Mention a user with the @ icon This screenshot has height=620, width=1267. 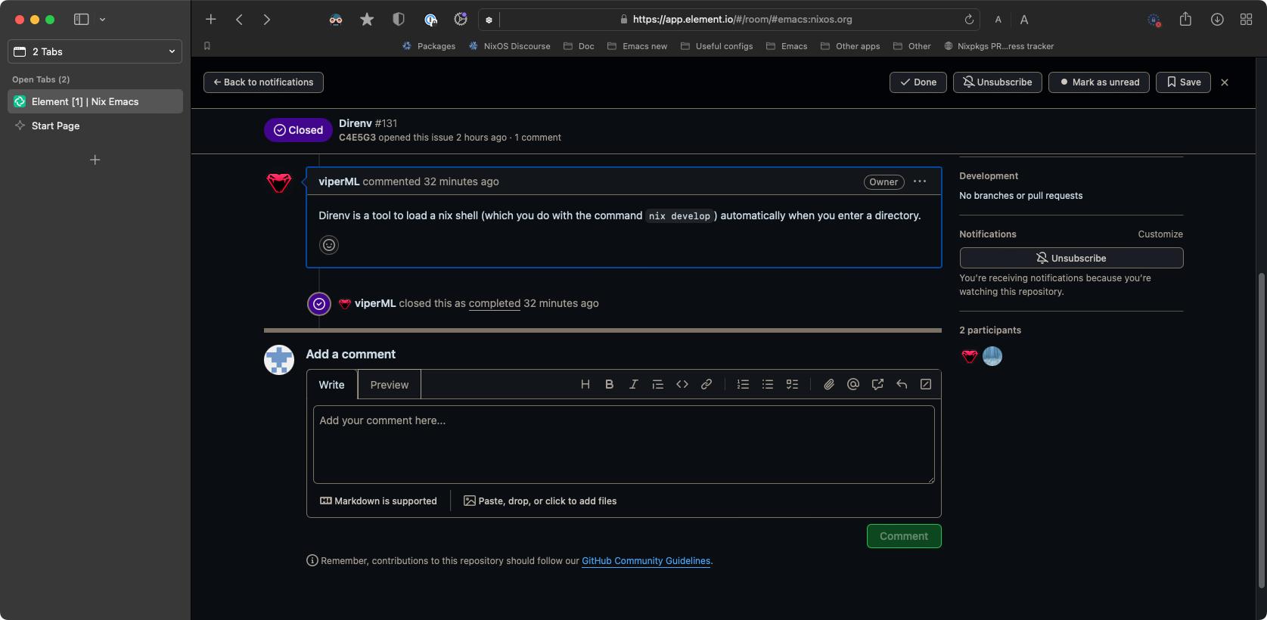[x=852, y=384]
